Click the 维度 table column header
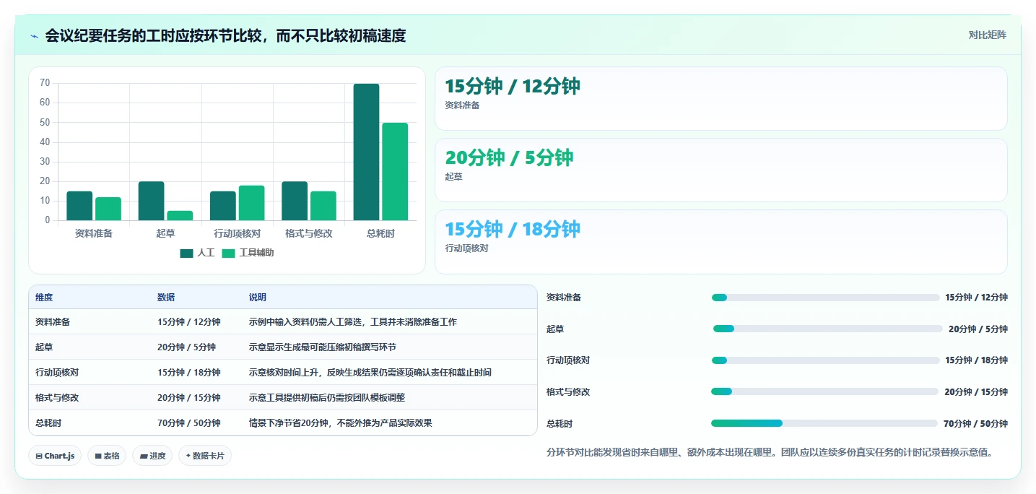The width and height of the screenshot is (1036, 494). click(x=44, y=298)
